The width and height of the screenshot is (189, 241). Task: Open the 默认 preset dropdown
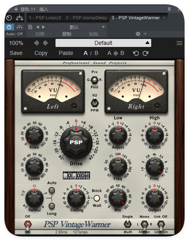(77, 27)
